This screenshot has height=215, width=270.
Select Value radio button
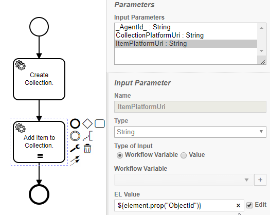184,155
